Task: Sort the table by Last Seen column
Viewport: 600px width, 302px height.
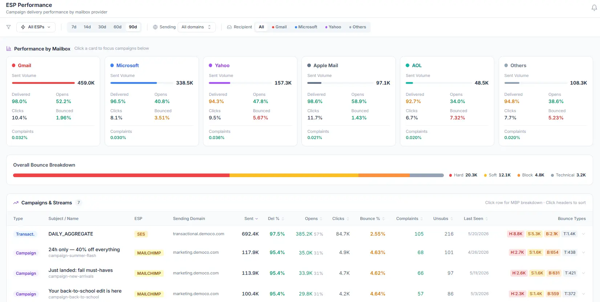Action: pyautogui.click(x=476, y=219)
